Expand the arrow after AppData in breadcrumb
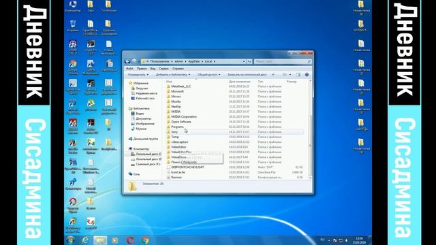This screenshot has width=436, height=245. click(202, 61)
